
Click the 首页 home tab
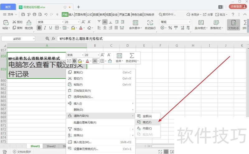8,7
